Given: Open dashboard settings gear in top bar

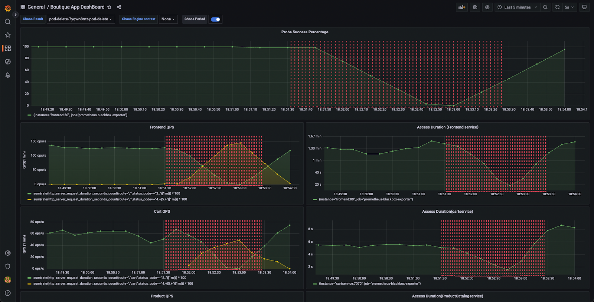Looking at the screenshot, I should [487, 7].
